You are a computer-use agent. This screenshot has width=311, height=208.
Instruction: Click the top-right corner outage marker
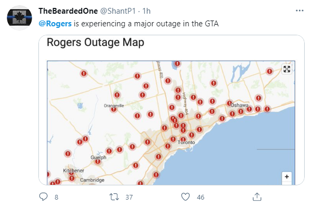coord(269,71)
